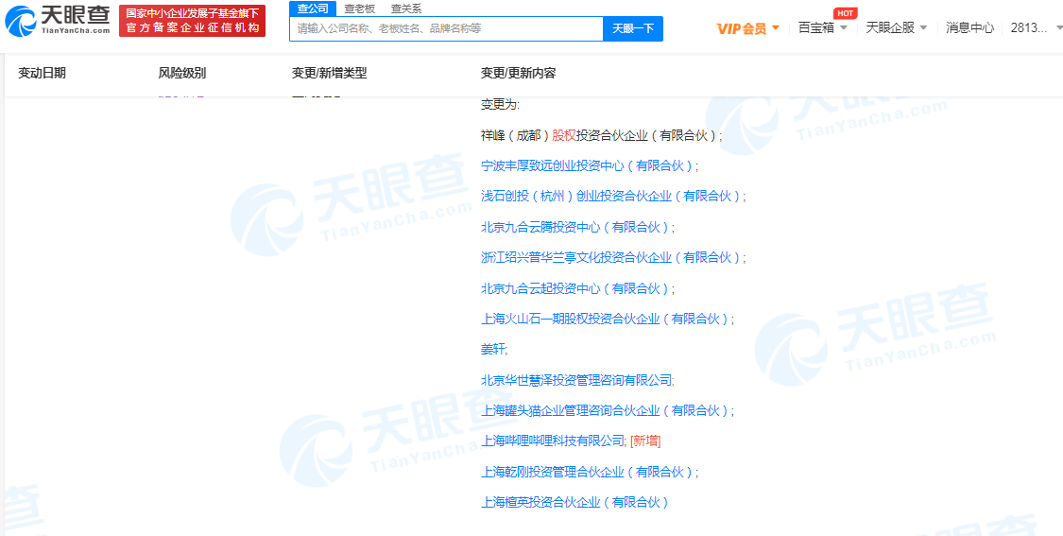Focus the company name search input field
The image size is (1063, 536).
pyautogui.click(x=446, y=28)
